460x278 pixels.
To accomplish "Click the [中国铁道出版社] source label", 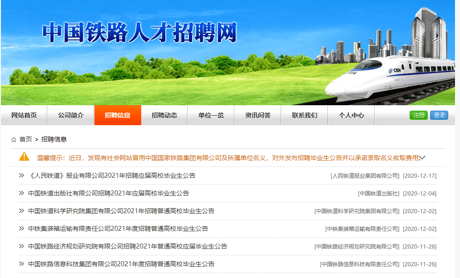I will [379, 193].
